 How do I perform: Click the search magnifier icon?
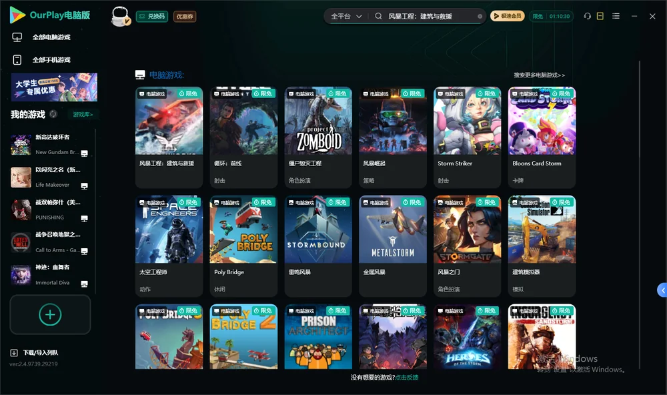(x=378, y=16)
